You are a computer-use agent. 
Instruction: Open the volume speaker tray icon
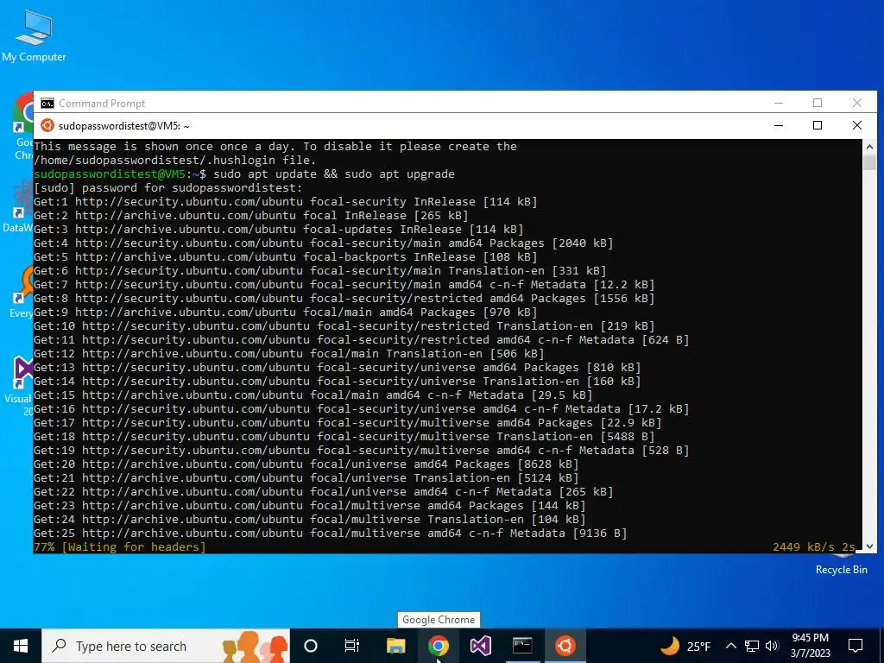772,646
